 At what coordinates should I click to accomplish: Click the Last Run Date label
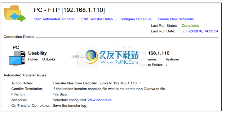[x=163, y=31]
